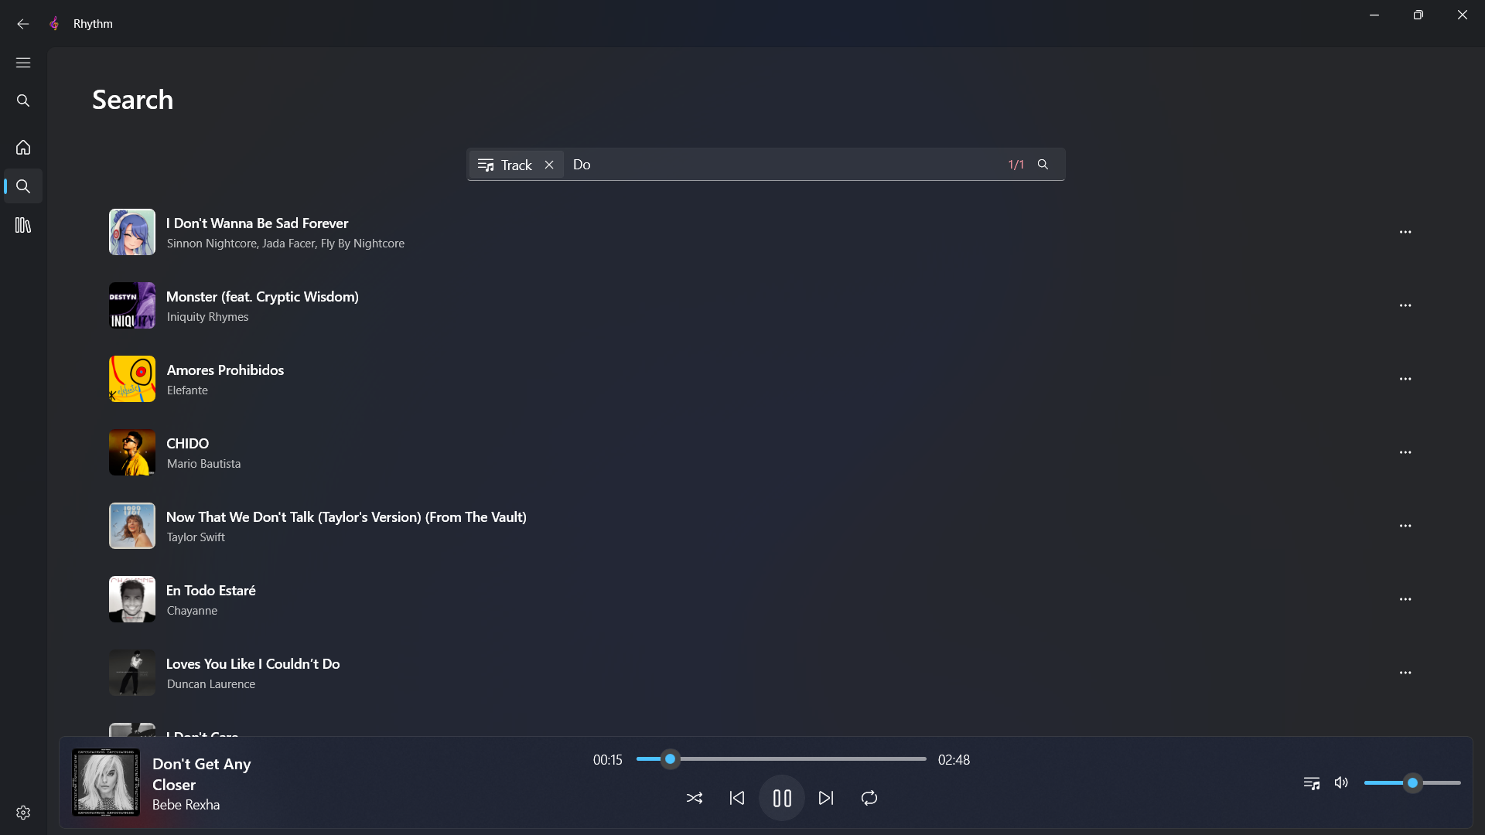The width and height of the screenshot is (1485, 835).
Task: Open the play queue list
Action: (1311, 782)
